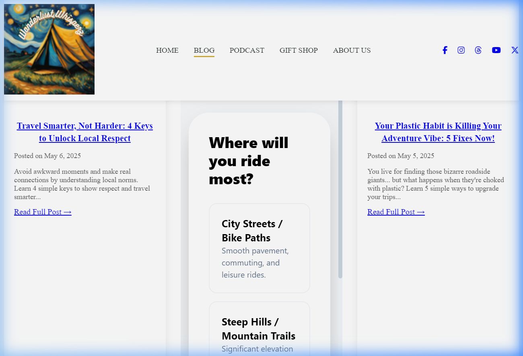Screen dimensions: 523x356
Task: Open the PODCAST page
Action: 247,50
